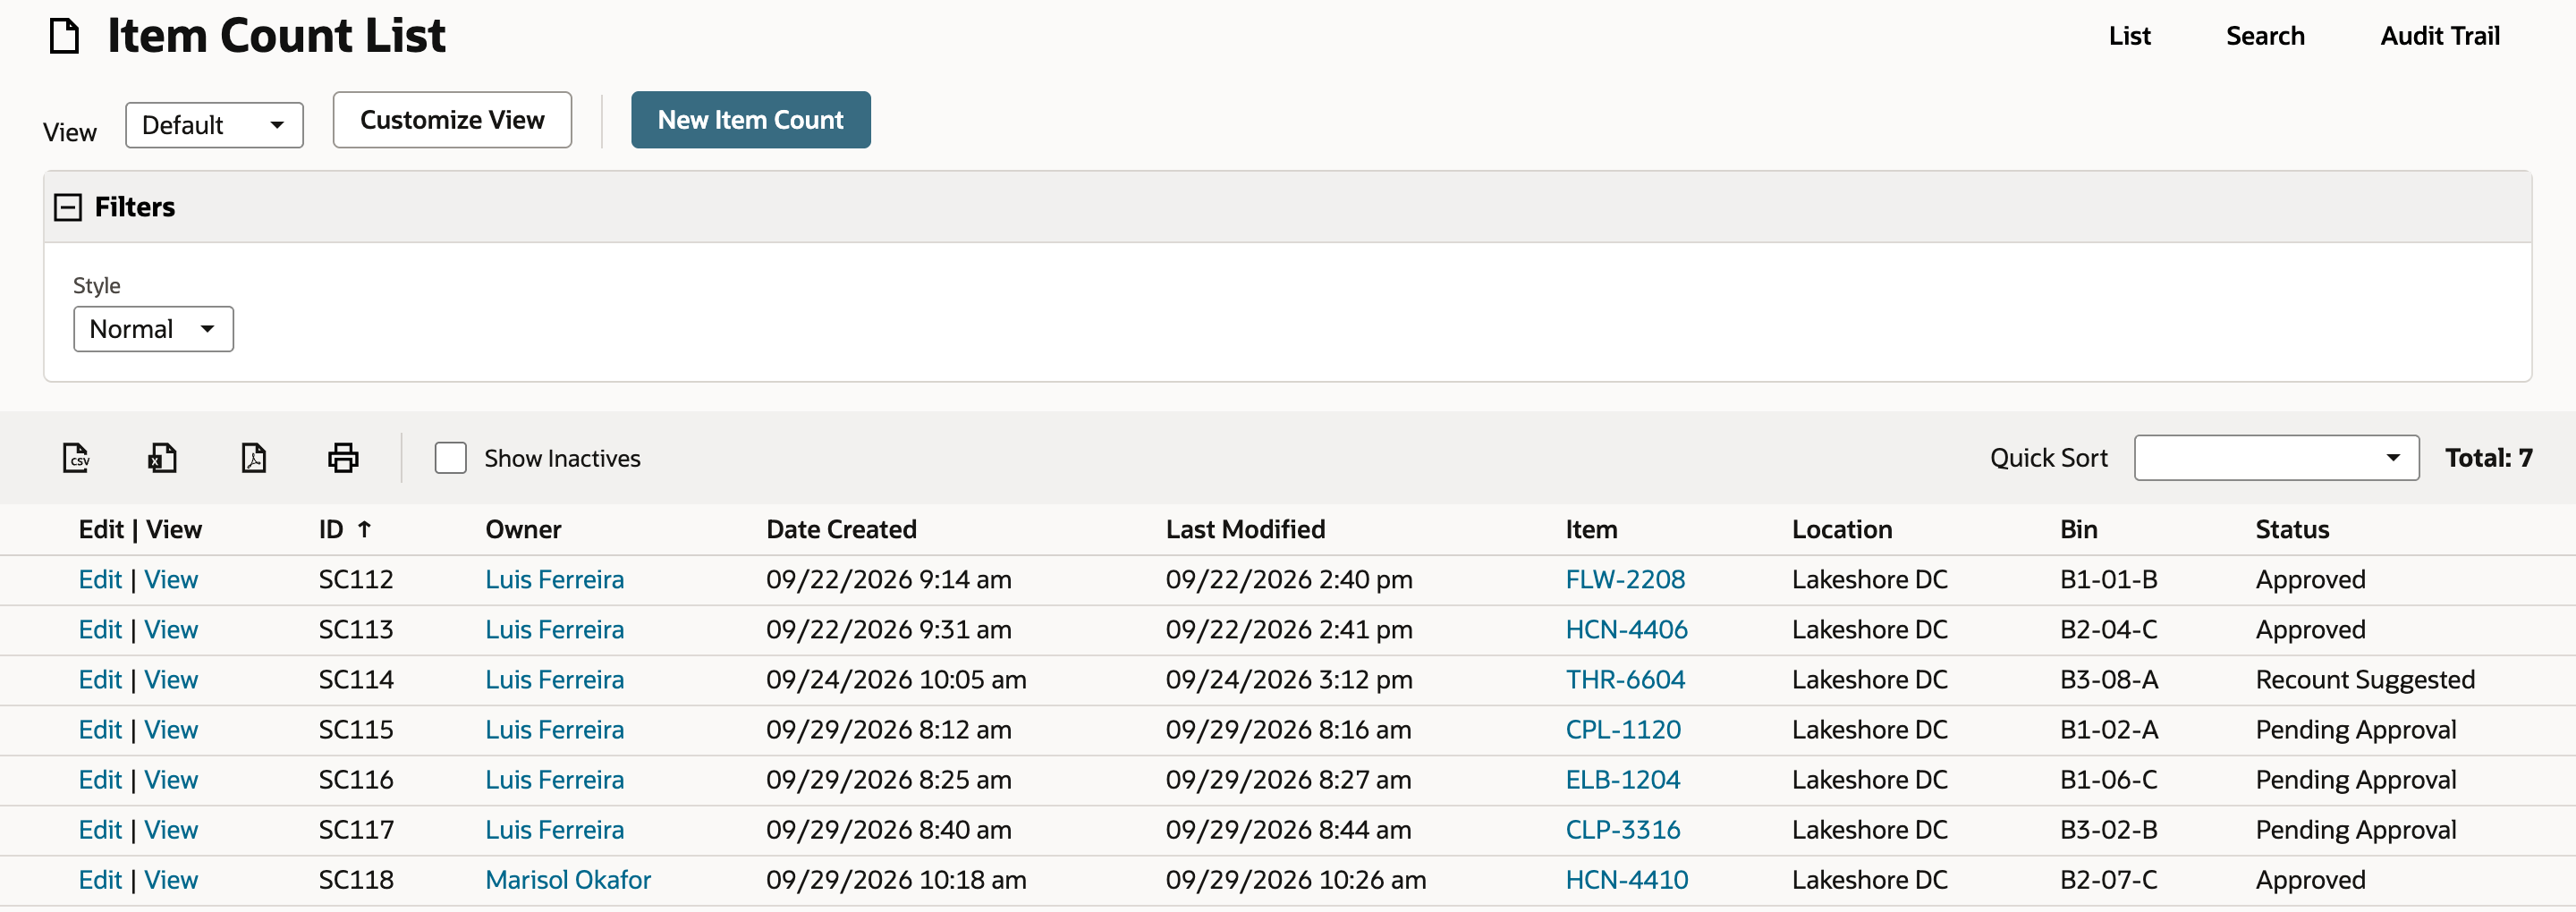Click the Total: 7 count text
Screen dimensions: 2576x912
tap(2488, 458)
